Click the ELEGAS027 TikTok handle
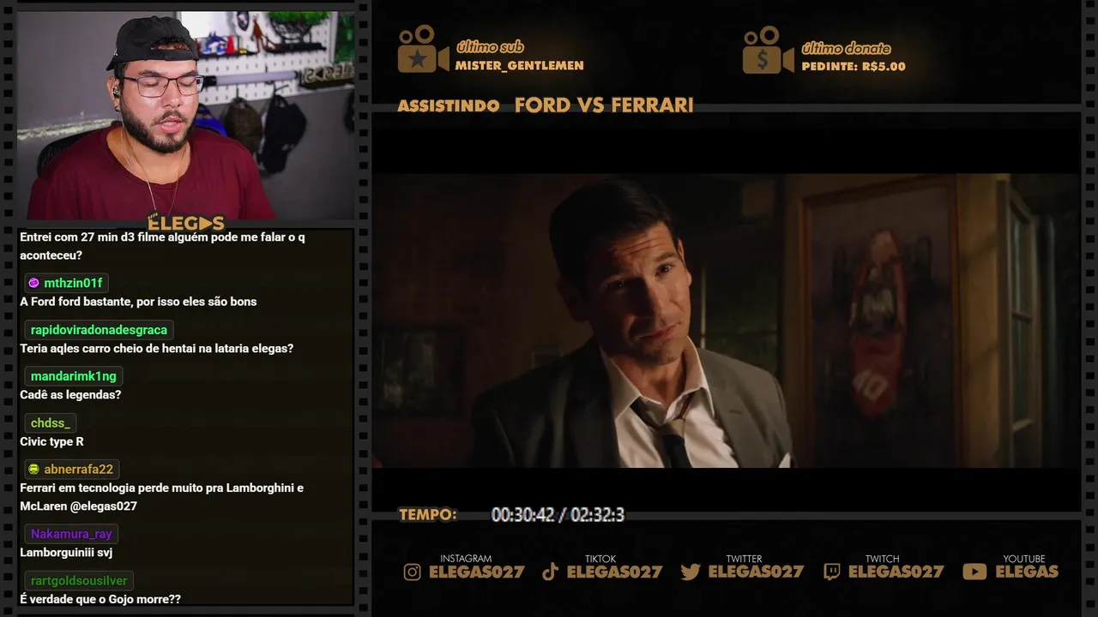 pos(614,572)
